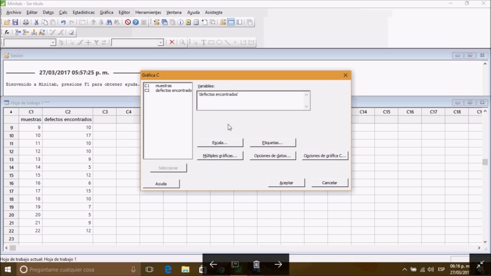Select the rectangle drawing tool
491x276 pixels.
[211, 42]
